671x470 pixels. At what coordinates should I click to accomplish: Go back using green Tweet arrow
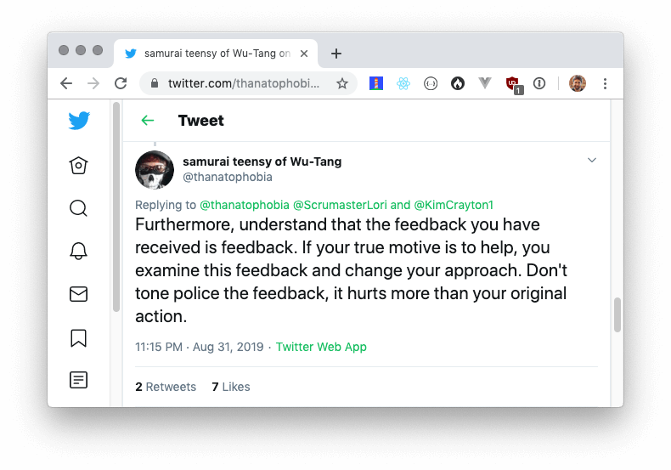point(148,121)
